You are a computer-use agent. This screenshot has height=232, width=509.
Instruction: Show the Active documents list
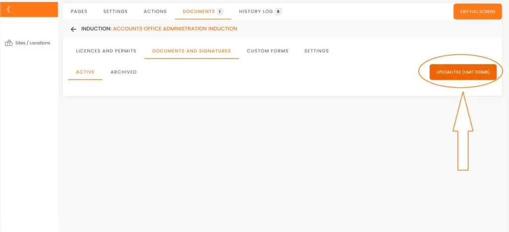(x=85, y=72)
